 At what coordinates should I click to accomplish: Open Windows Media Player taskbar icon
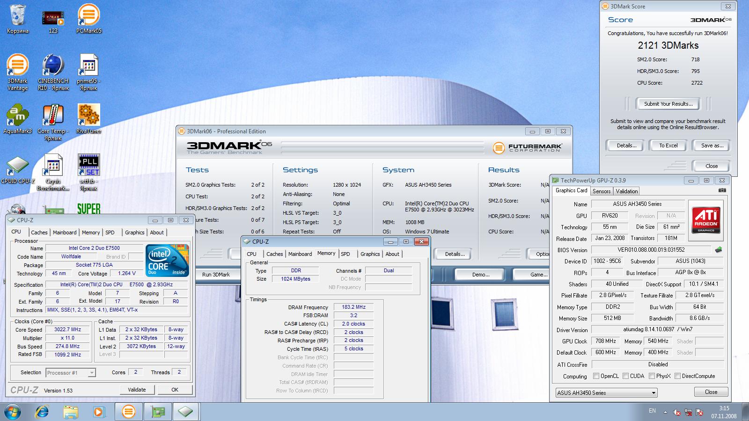pyautogui.click(x=98, y=412)
